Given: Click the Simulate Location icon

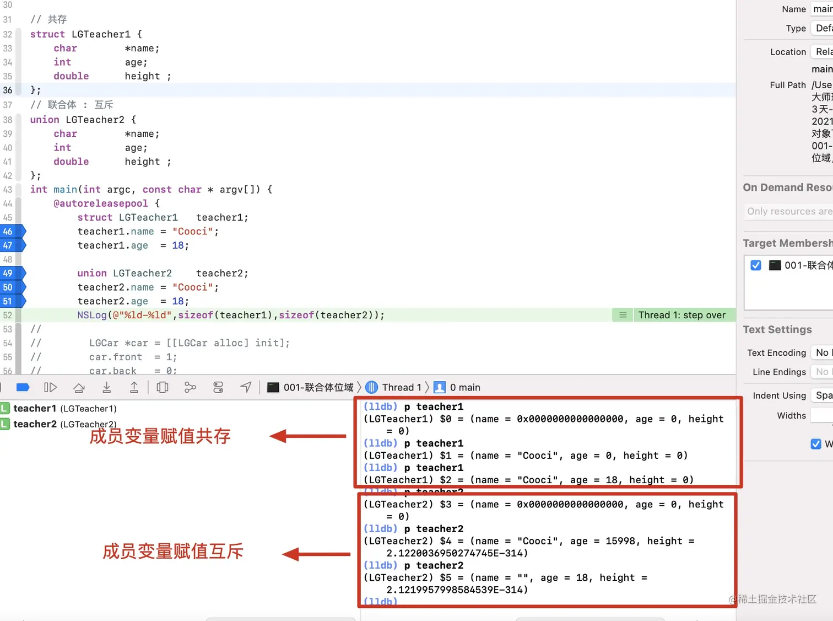Looking at the screenshot, I should point(246,387).
